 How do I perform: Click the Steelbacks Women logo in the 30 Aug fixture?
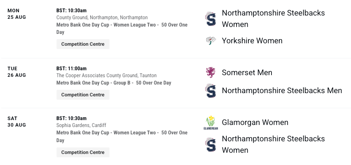[x=211, y=145]
